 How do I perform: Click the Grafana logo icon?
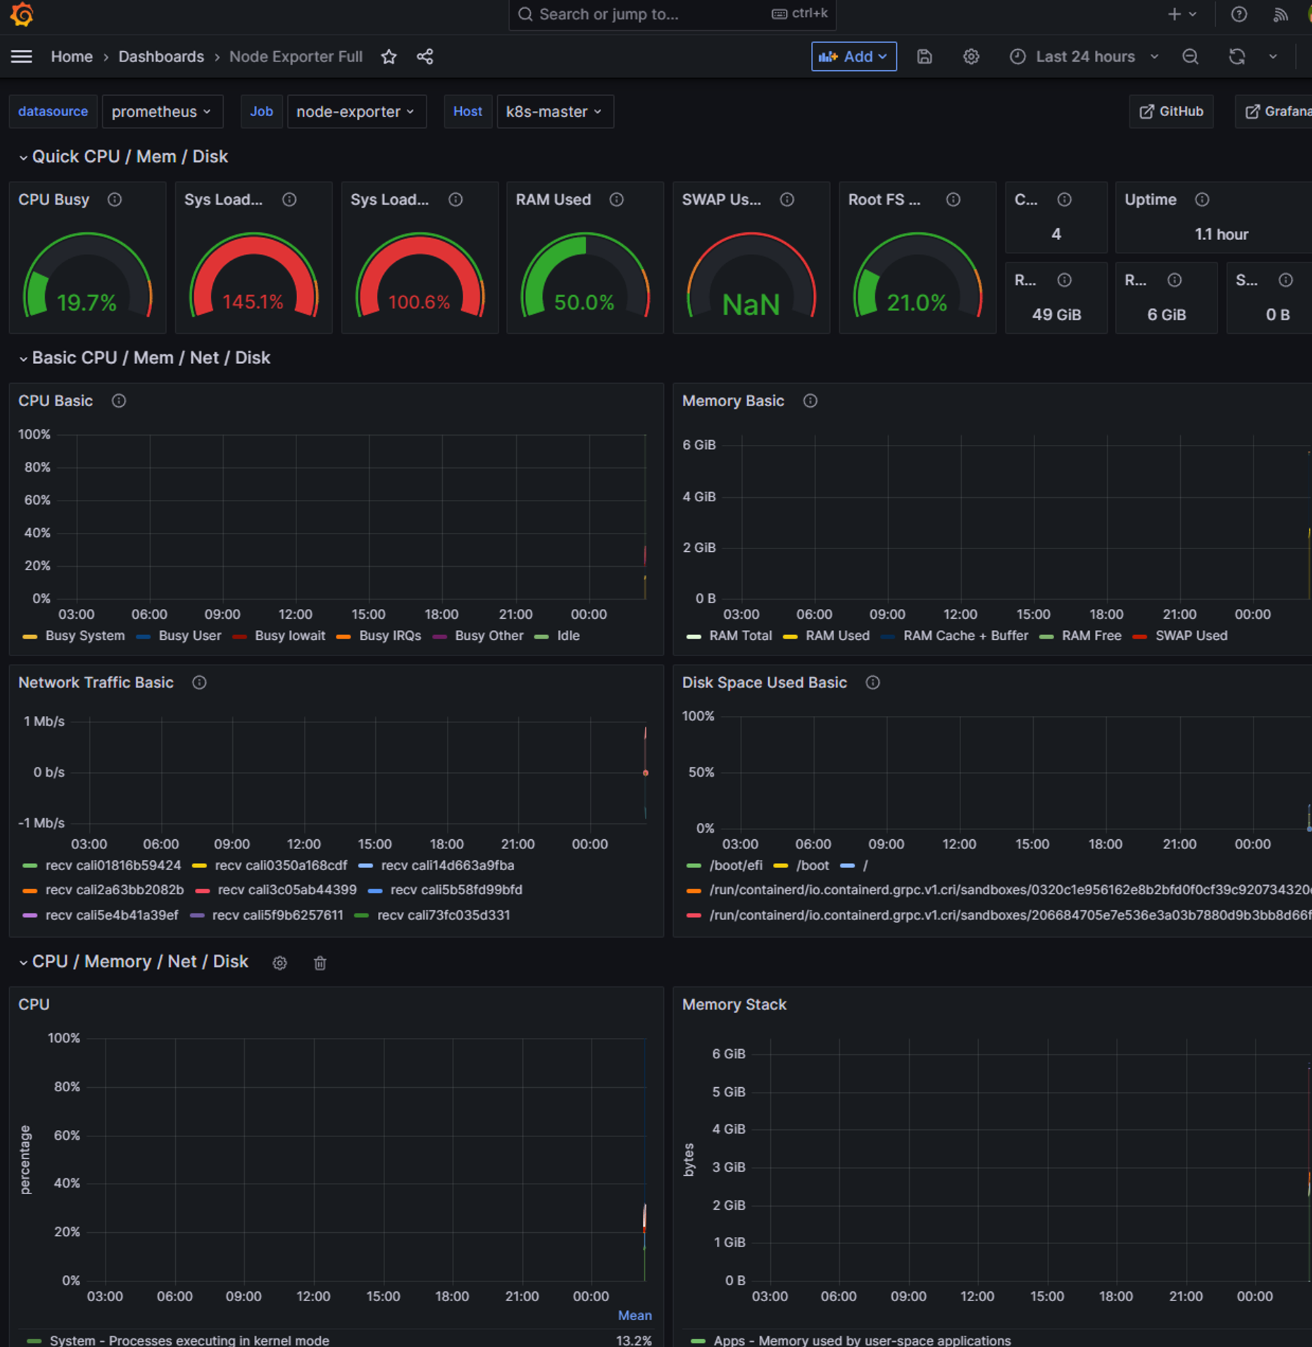[x=22, y=14]
